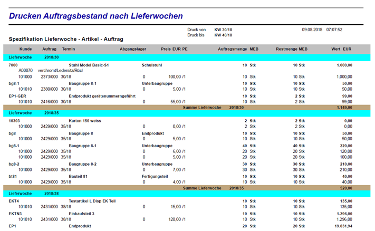
Task: Select the Lieferwoche 2018/38 group row
Action: pyautogui.click(x=187, y=194)
